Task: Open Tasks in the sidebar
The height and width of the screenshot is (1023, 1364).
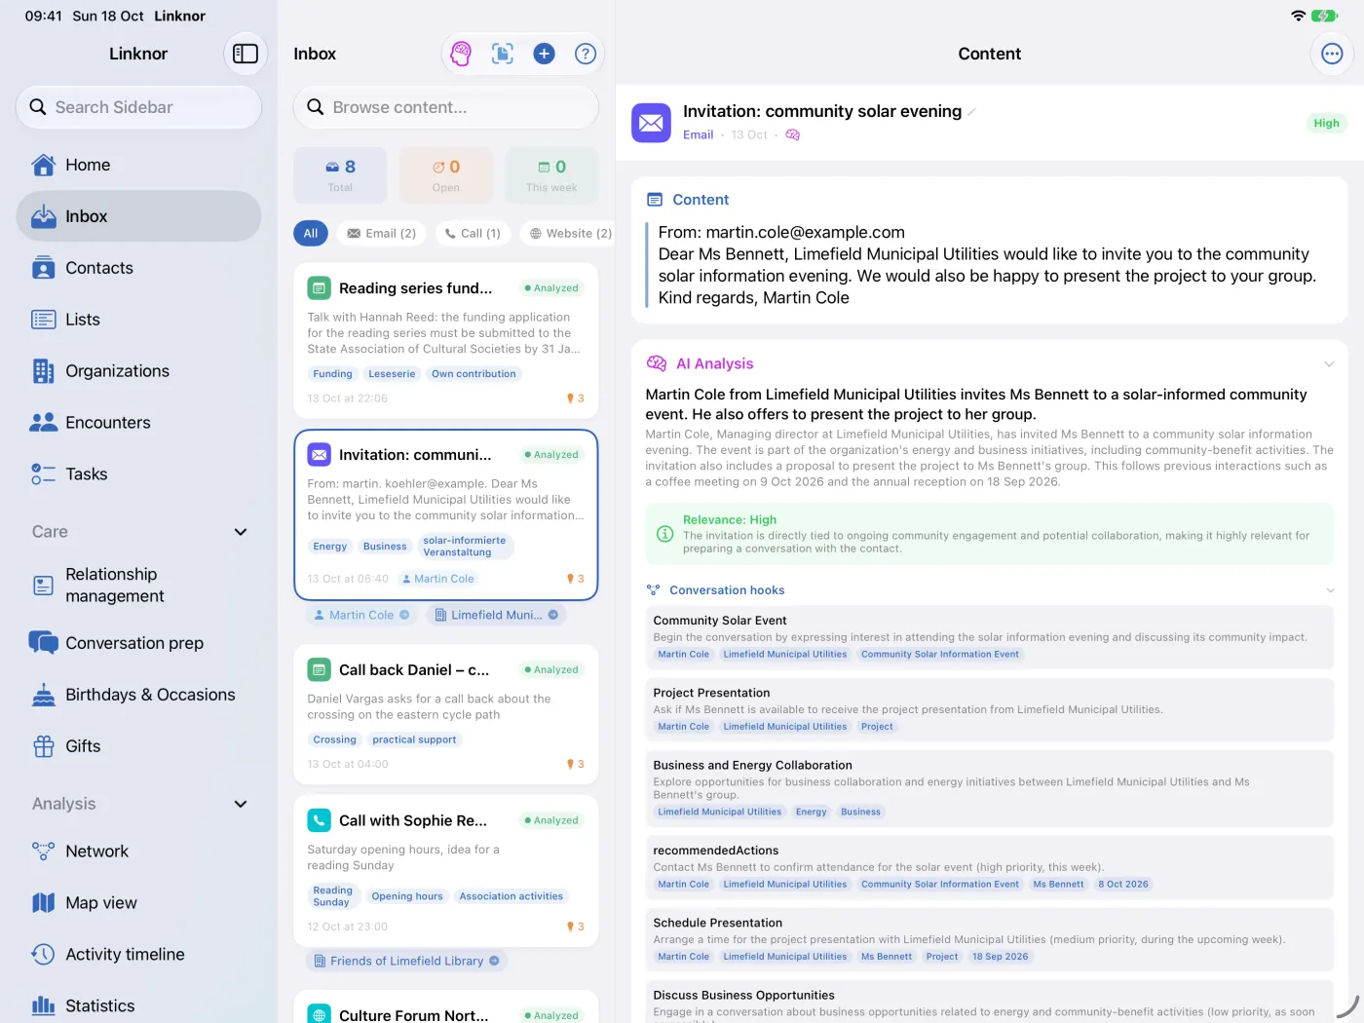Action: coord(138,474)
